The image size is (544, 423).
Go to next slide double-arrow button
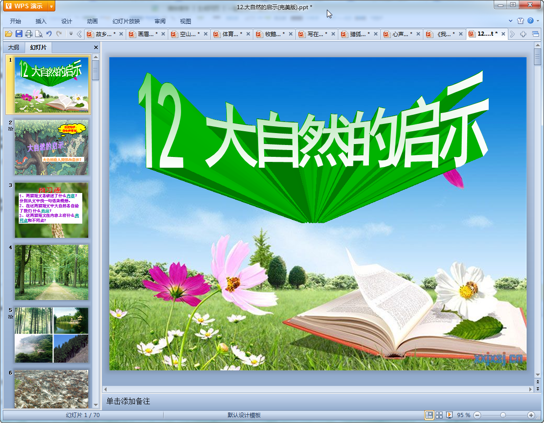pos(538,389)
